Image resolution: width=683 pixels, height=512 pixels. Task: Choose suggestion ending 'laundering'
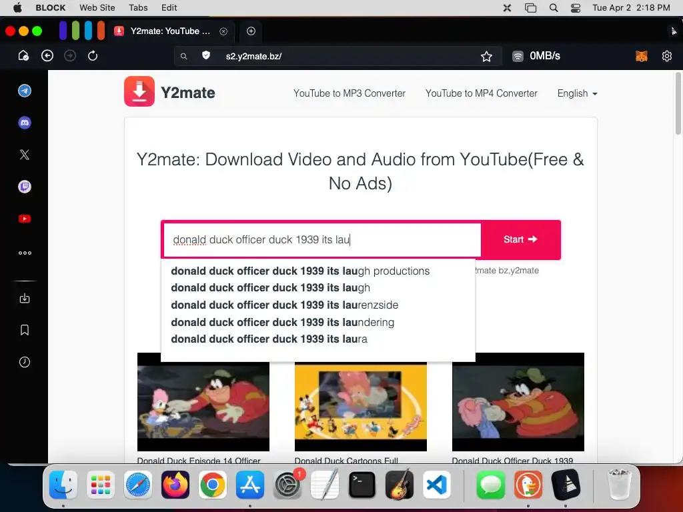pyautogui.click(x=318, y=322)
